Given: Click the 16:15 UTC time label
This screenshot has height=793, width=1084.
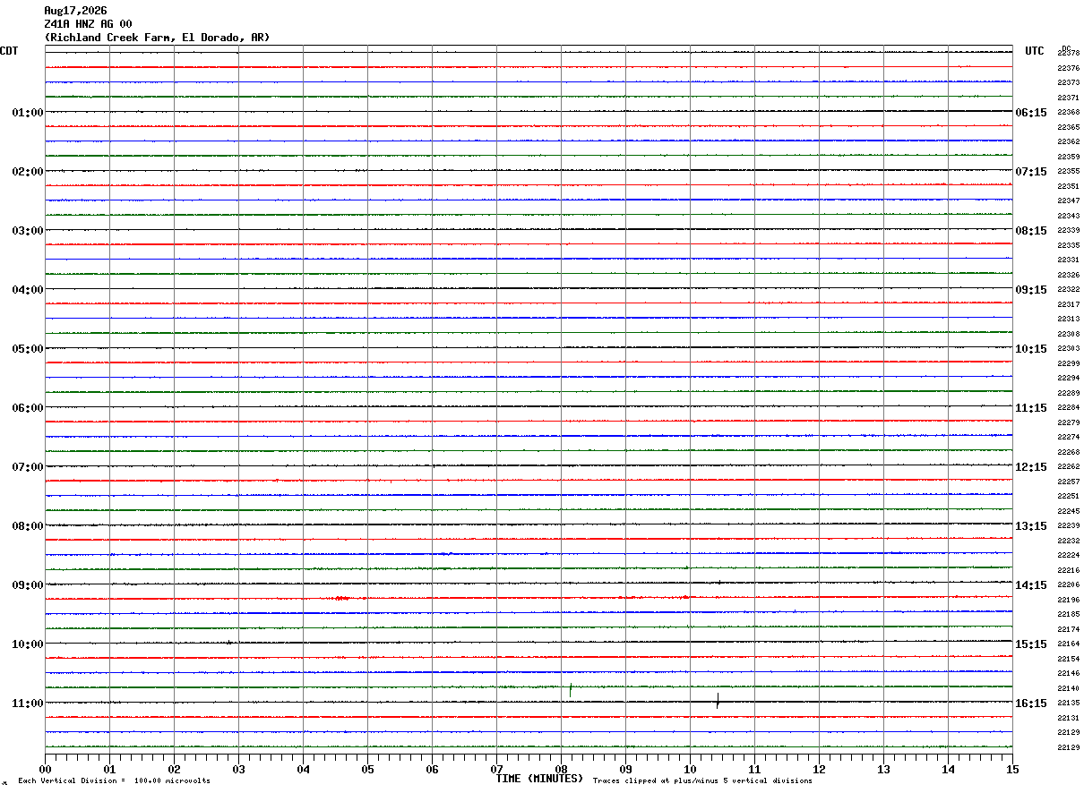Looking at the screenshot, I should (1031, 703).
